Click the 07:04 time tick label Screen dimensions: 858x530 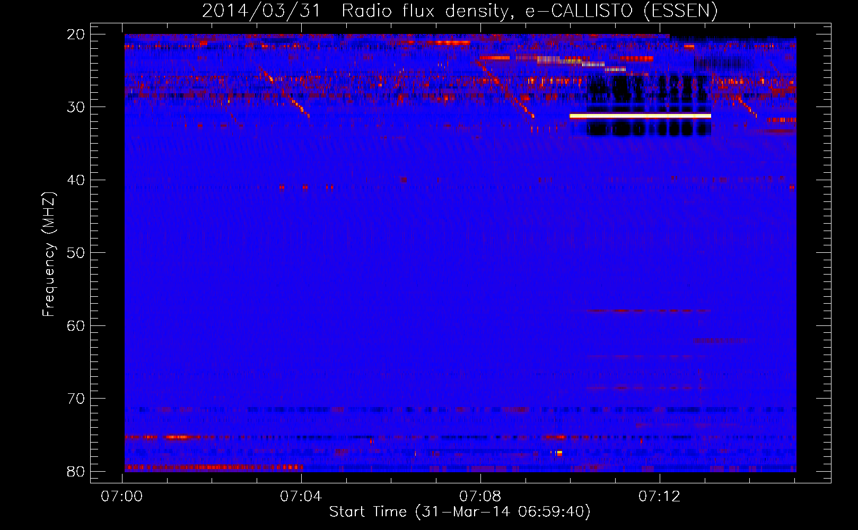[301, 497]
